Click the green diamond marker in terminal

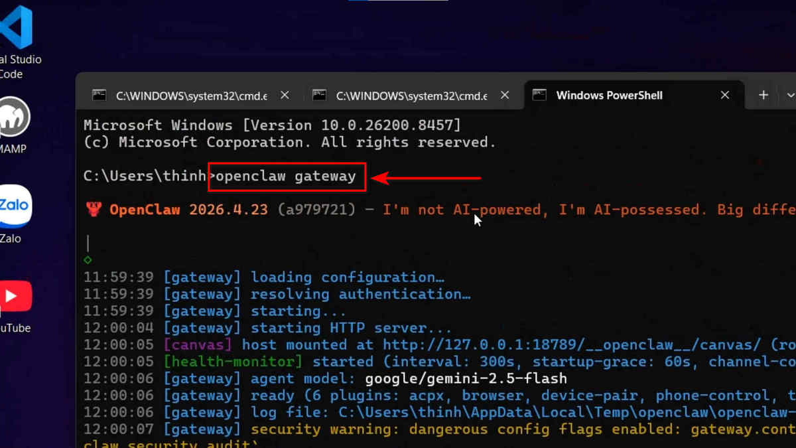(x=88, y=260)
